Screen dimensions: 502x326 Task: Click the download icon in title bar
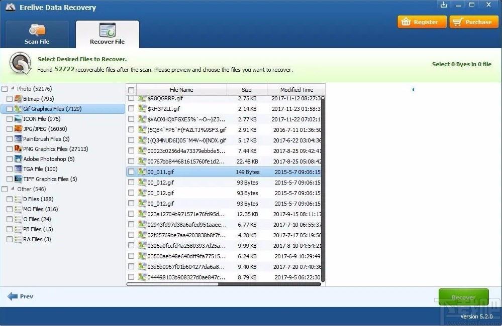[443, 5]
